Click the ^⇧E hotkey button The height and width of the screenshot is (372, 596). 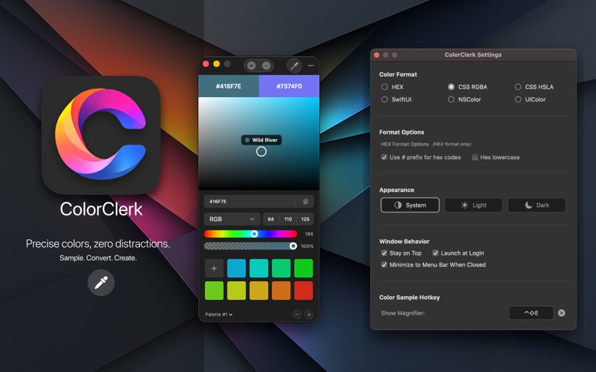[x=531, y=313]
